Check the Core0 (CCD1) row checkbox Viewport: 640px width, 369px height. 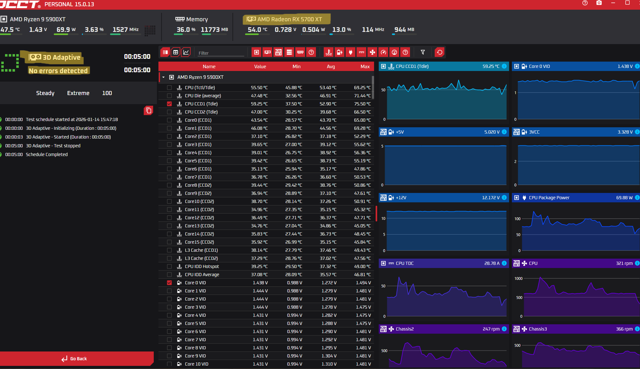pos(169,120)
